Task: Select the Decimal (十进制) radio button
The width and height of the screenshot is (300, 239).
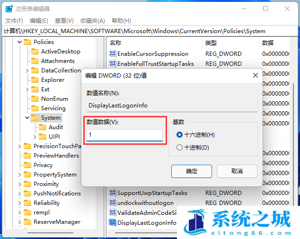Action: 179,147
